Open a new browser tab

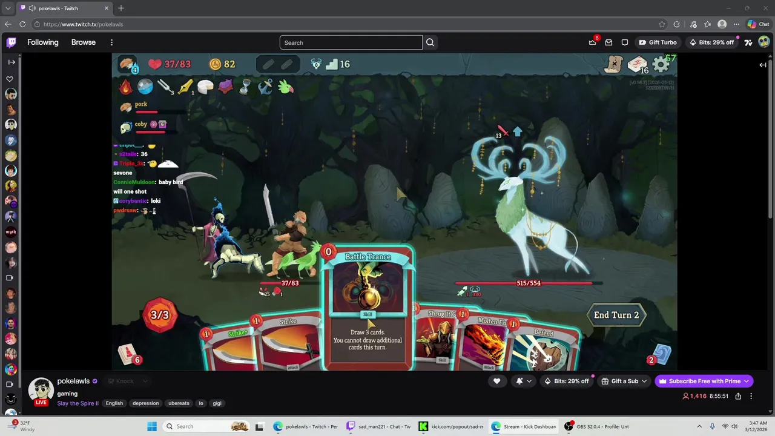click(x=121, y=8)
